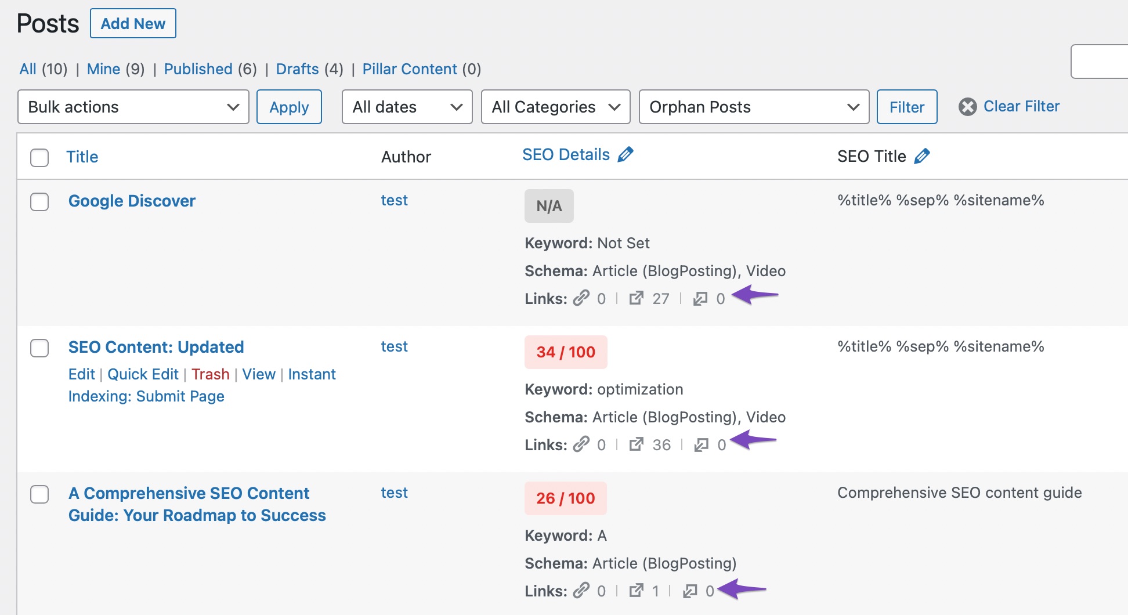Click the N/A SEO score badge

click(549, 206)
